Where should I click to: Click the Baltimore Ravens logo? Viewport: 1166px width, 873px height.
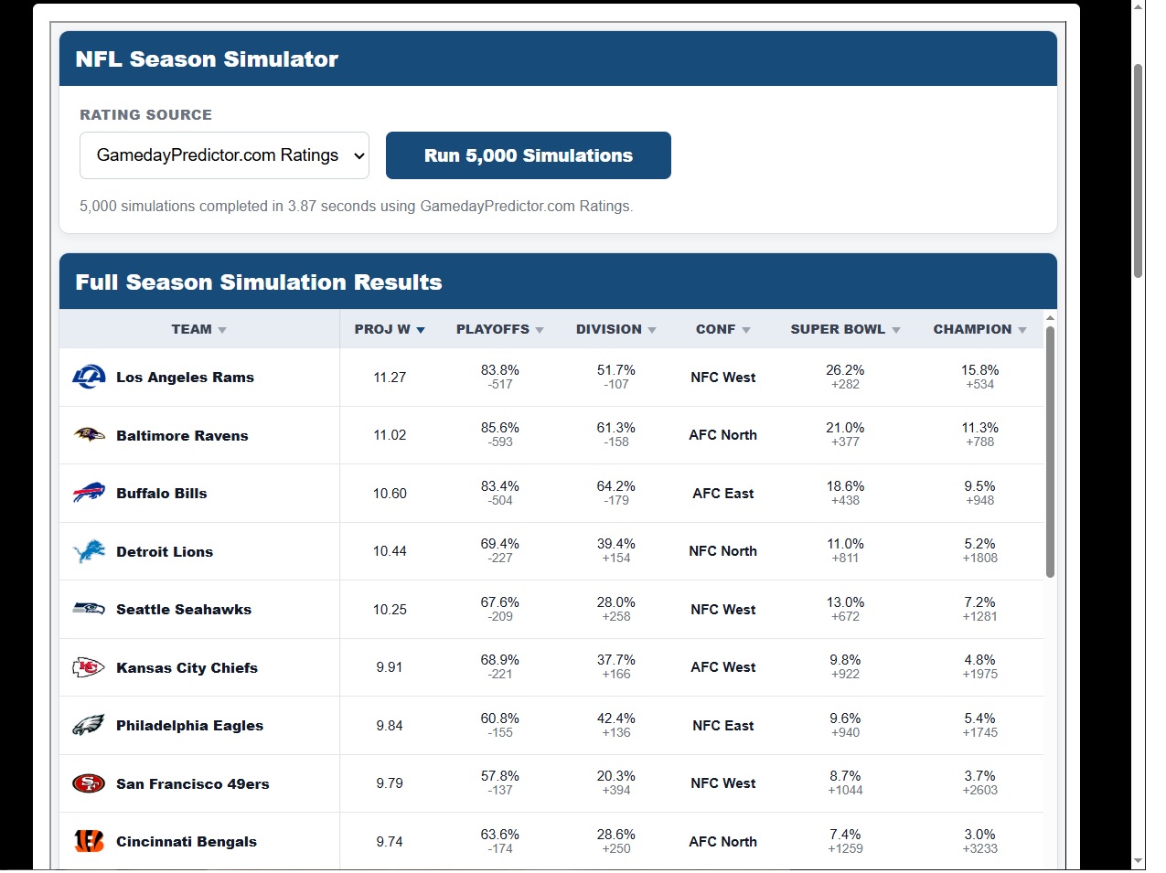coord(89,435)
